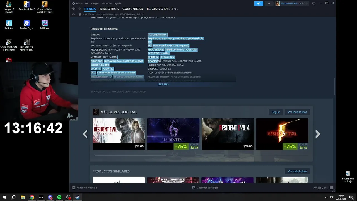Click Ver toda la lista for Resident Evil
This screenshot has width=357, height=201.
coord(297,112)
